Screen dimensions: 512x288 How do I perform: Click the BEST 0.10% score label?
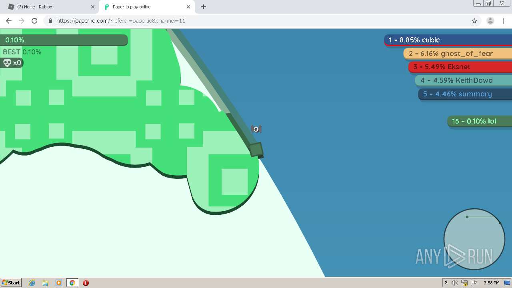tap(22, 52)
